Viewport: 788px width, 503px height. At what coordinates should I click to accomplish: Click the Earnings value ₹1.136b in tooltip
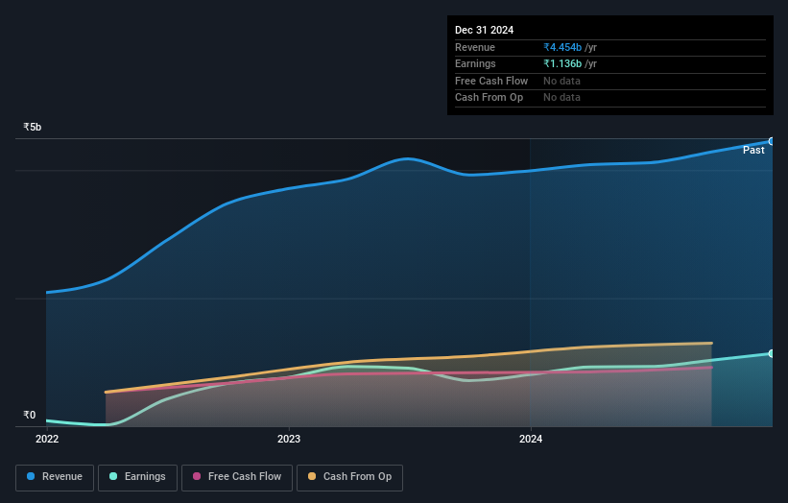tap(562, 63)
